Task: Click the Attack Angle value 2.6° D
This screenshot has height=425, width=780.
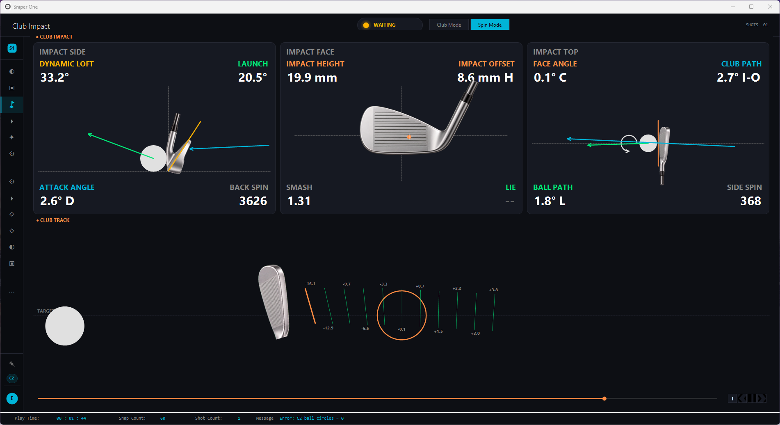Action: (x=57, y=201)
